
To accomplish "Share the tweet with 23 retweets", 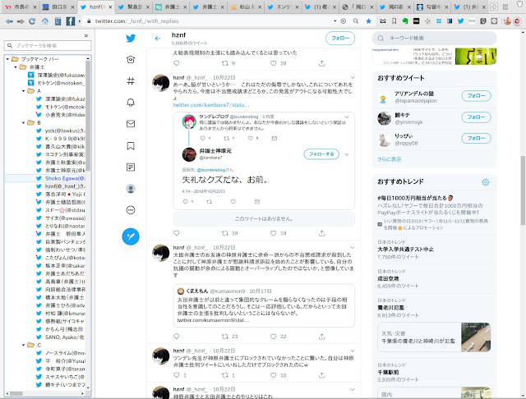I will (x=321, y=337).
